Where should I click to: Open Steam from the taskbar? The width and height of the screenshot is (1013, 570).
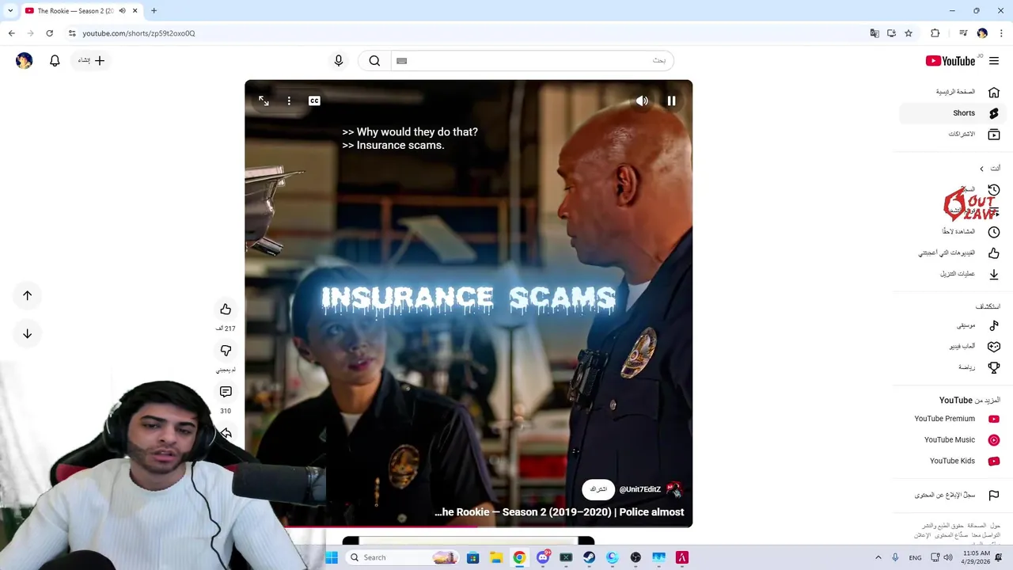590,557
